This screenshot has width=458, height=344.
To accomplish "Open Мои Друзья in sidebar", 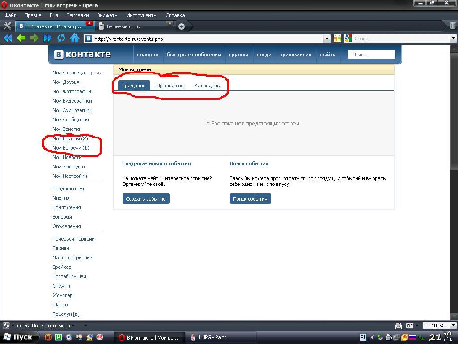I will (66, 82).
